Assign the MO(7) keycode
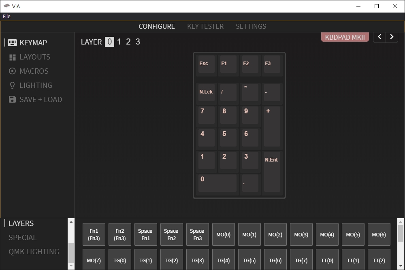405x270 pixels. point(94,259)
